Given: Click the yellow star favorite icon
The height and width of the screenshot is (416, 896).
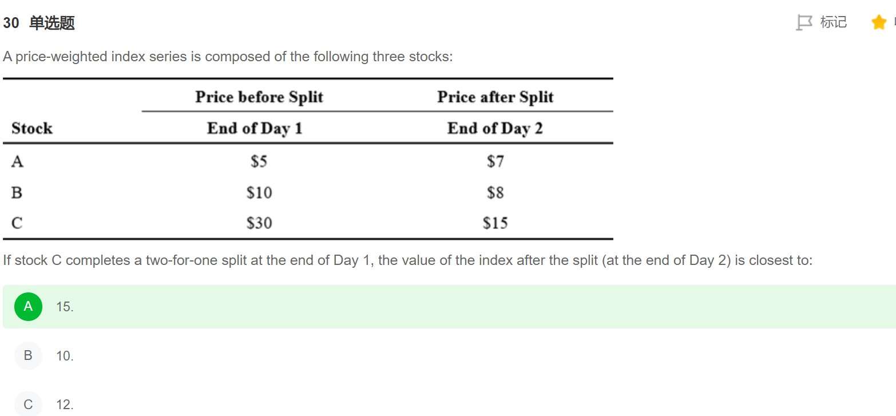Looking at the screenshot, I should coord(878,23).
